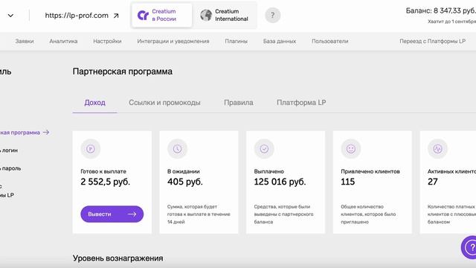Switch to the Платформа LP tab
Image resolution: width=476 pixels, height=268 pixels.
301,103
